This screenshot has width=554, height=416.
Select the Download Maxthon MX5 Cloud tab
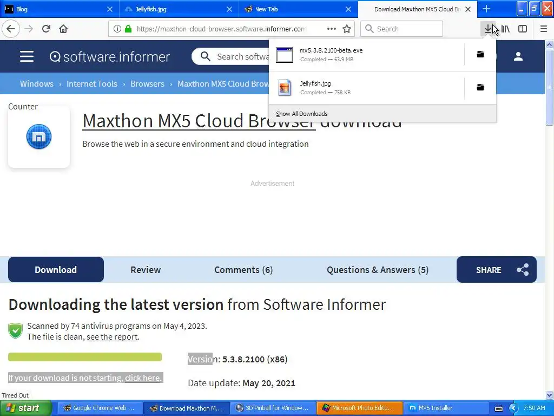[x=417, y=9]
